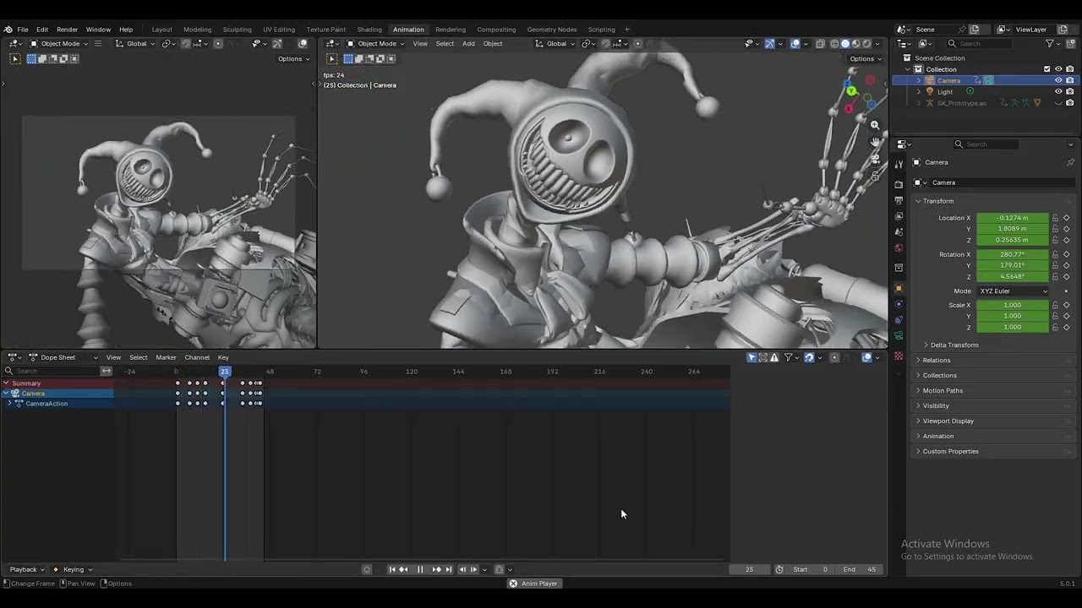Image resolution: width=1082 pixels, height=608 pixels.
Task: Open the XYZ Euler rotation mode dropdown
Action: (1013, 291)
